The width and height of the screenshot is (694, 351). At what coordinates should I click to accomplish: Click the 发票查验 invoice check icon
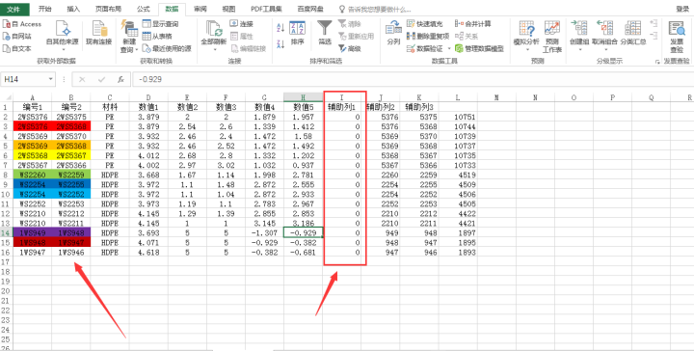tap(677, 28)
